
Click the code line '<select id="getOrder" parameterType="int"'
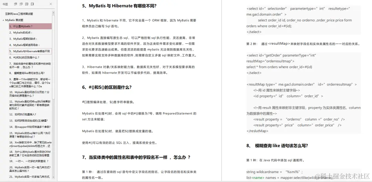(281, 55)
